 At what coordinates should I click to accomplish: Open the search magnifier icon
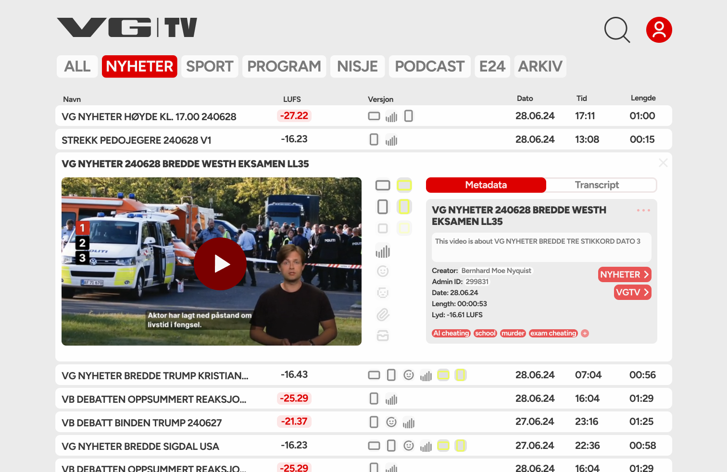pyautogui.click(x=617, y=30)
